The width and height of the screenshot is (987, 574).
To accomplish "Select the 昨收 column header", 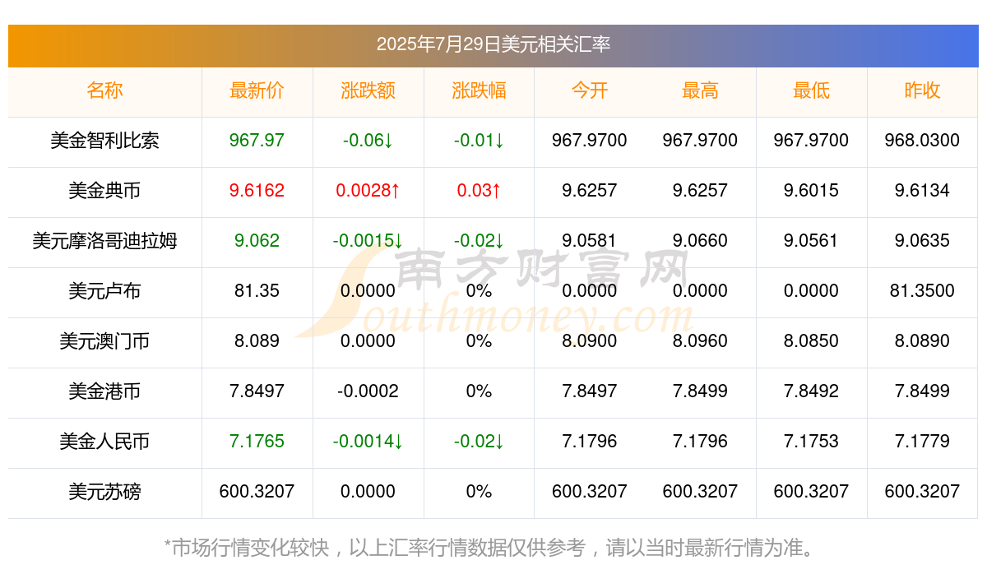I will tap(922, 90).
